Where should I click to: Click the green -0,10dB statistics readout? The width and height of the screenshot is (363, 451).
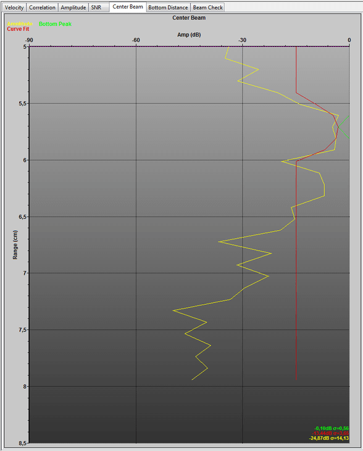(x=332, y=428)
